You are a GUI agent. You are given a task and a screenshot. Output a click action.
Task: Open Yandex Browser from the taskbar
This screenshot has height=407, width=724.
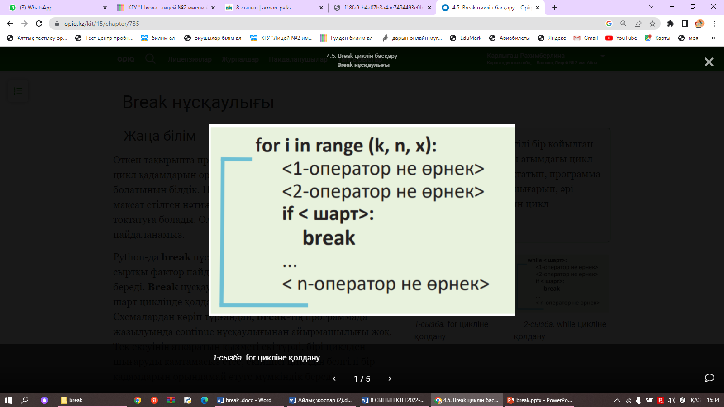tap(154, 400)
